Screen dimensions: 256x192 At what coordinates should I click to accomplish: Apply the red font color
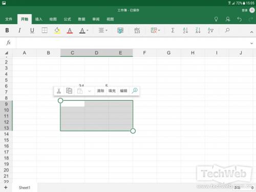(x=70, y=31)
